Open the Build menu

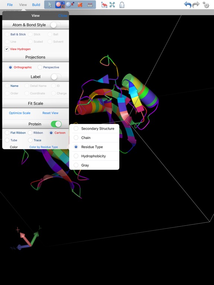(x=36, y=5)
